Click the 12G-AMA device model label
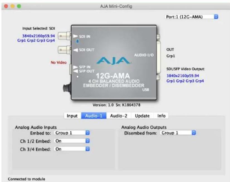The width and height of the screenshot is (230, 182). pos(113,76)
